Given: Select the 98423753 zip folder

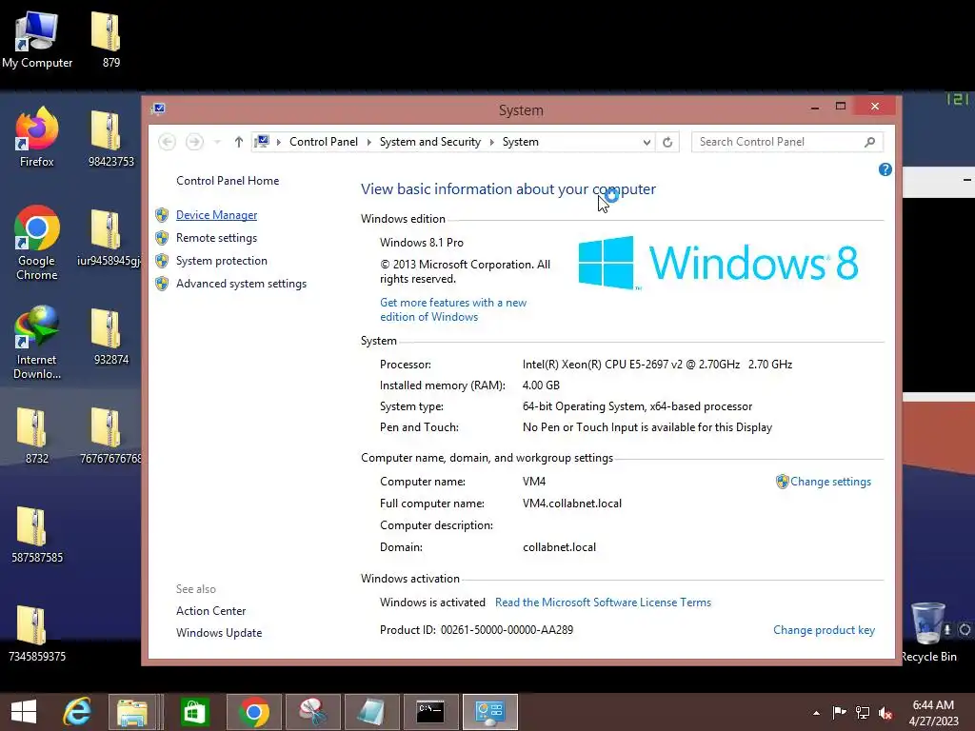Looking at the screenshot, I should (110, 137).
